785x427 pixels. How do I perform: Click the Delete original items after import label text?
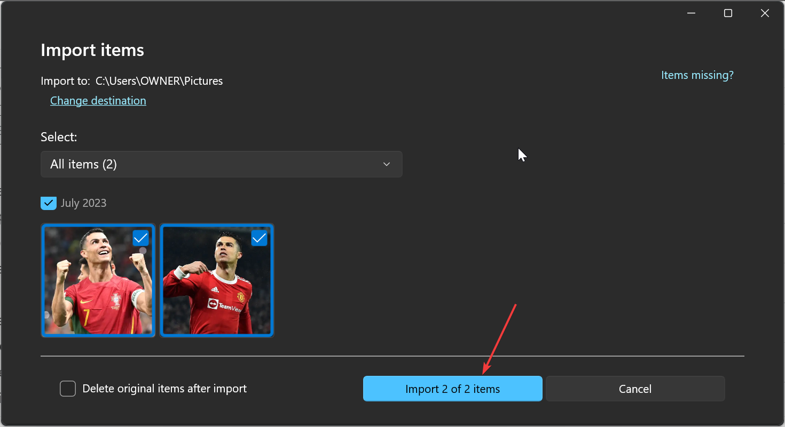pyautogui.click(x=164, y=389)
